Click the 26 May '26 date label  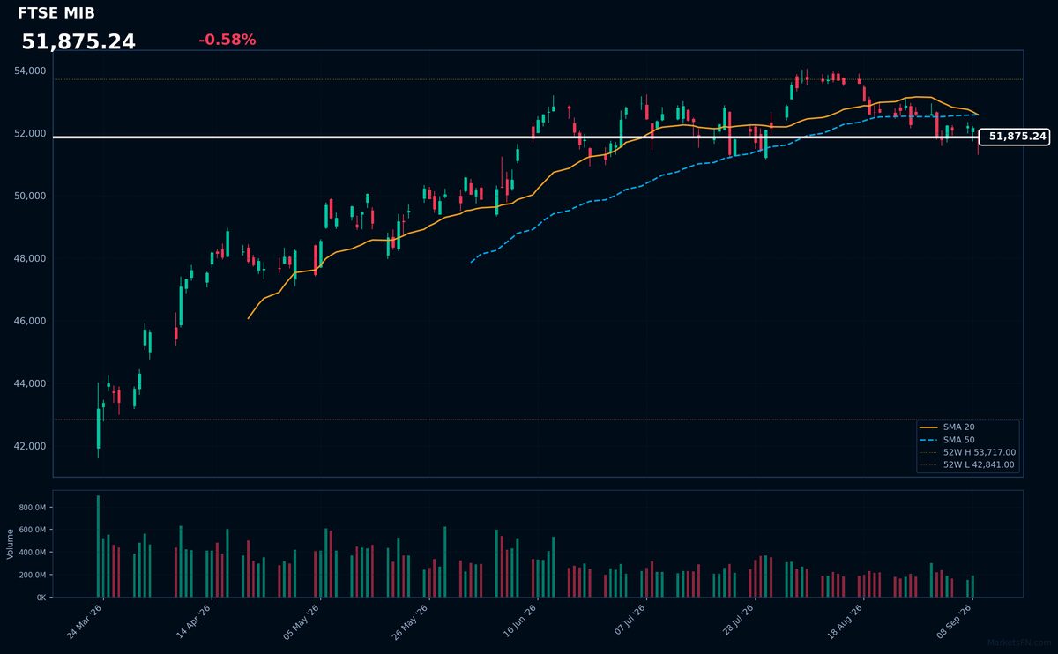click(409, 621)
